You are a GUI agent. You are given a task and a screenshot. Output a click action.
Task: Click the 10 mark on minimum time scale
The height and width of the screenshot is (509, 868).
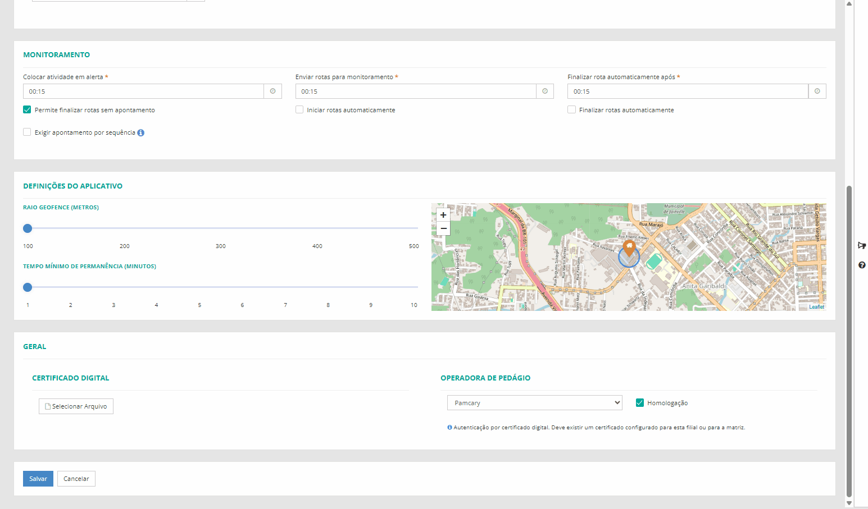click(x=414, y=305)
